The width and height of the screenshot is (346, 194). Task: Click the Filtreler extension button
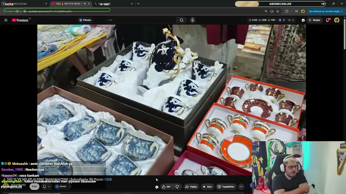pyautogui.click(x=85, y=20)
